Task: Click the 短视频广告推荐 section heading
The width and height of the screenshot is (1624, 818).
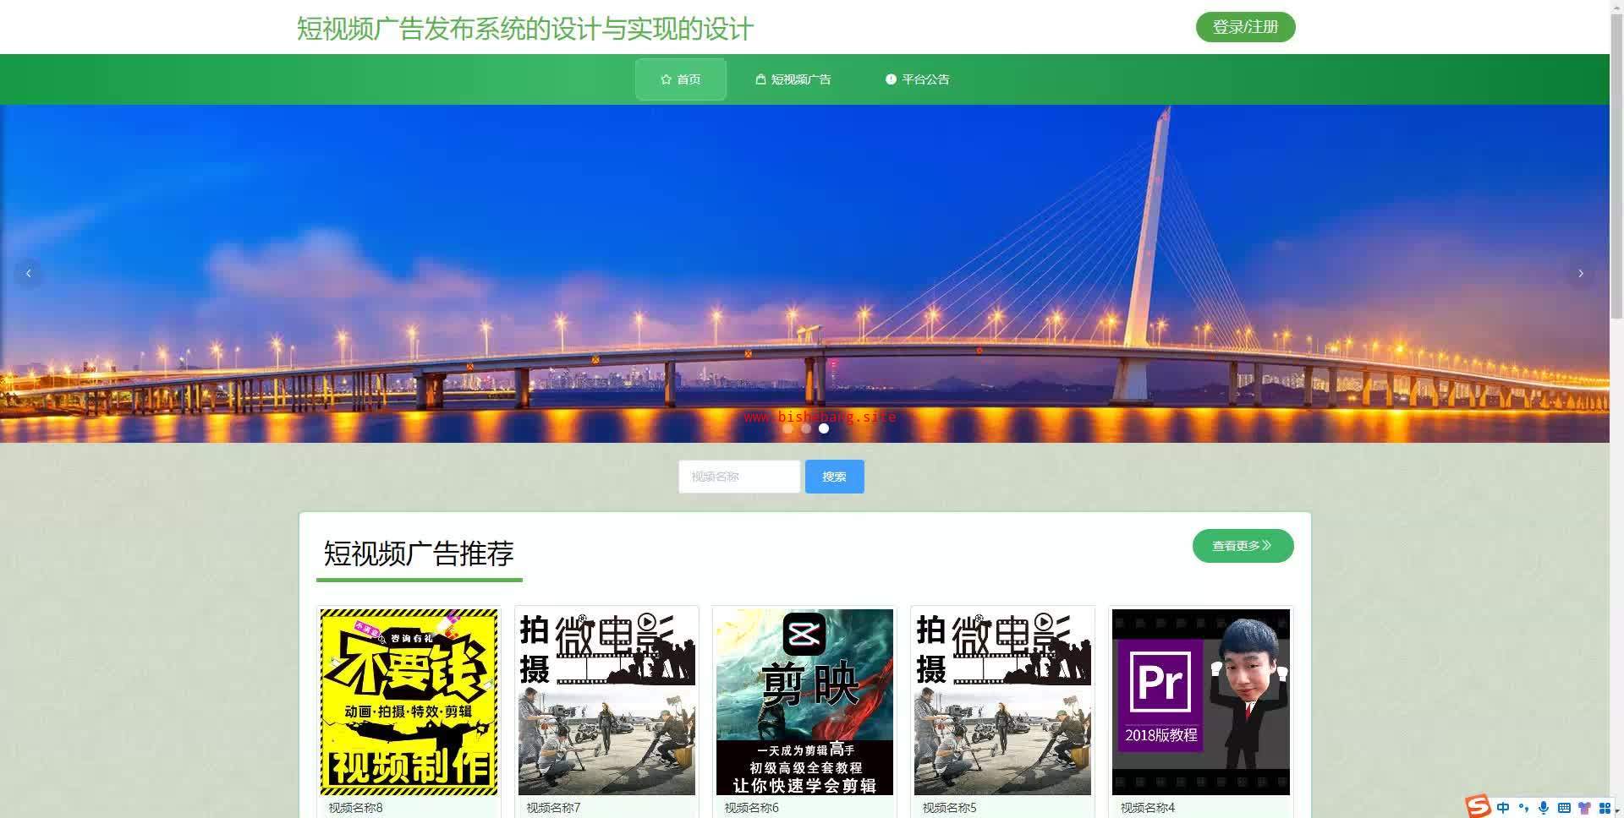Action: [x=419, y=554]
